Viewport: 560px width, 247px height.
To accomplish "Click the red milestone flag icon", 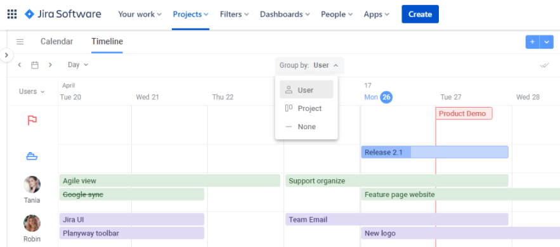I will pyautogui.click(x=32, y=120).
